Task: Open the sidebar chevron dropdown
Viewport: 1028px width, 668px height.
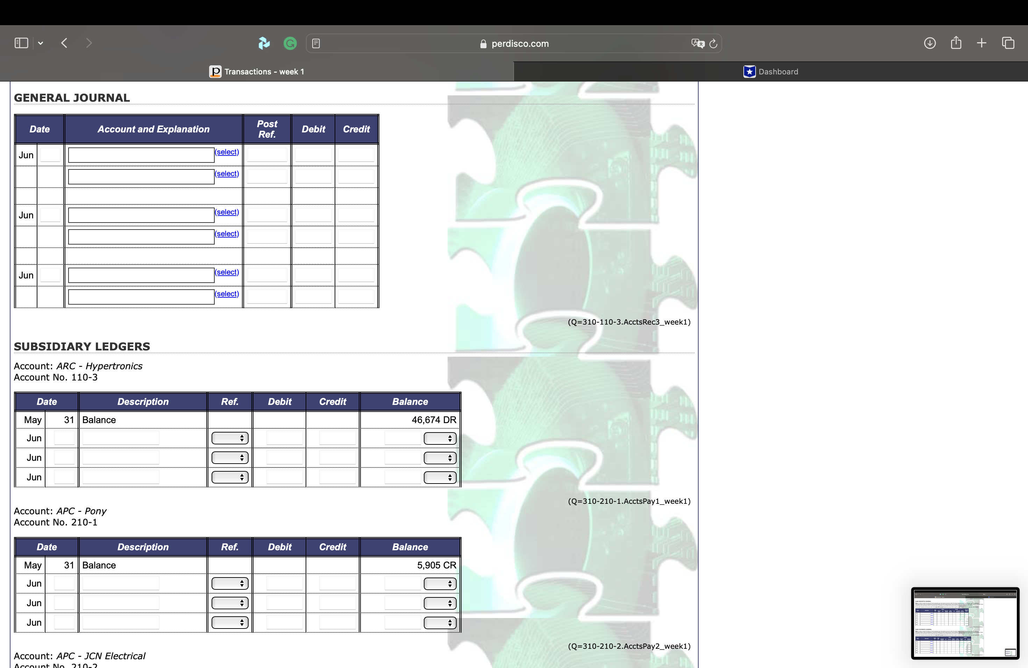Action: point(41,43)
